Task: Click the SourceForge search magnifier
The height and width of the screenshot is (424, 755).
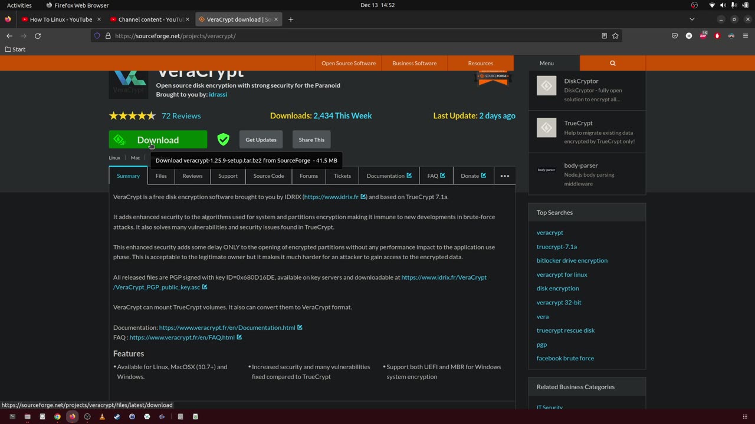Action: (613, 63)
